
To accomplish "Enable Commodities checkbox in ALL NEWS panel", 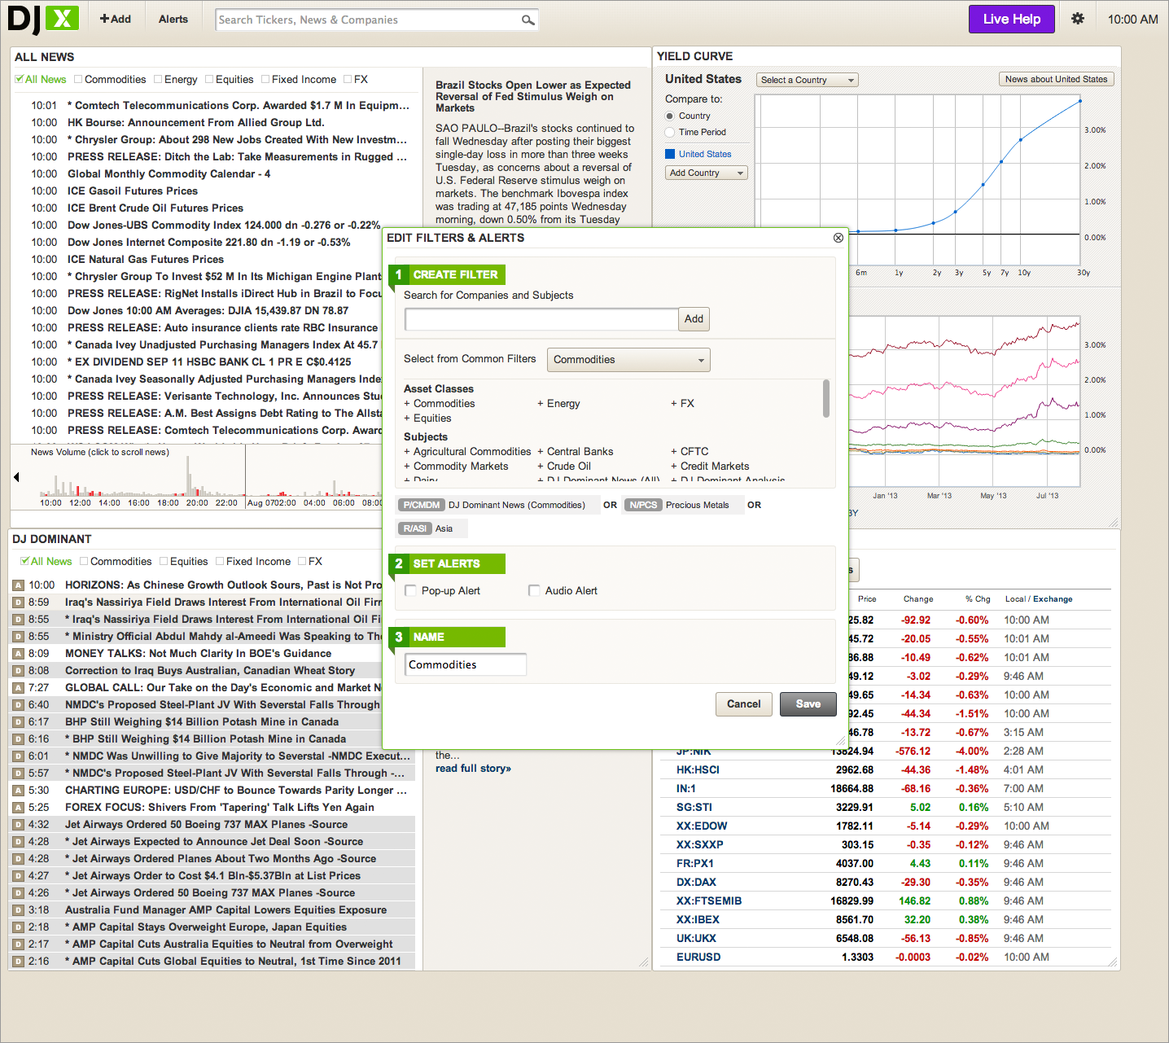I will tap(78, 79).
